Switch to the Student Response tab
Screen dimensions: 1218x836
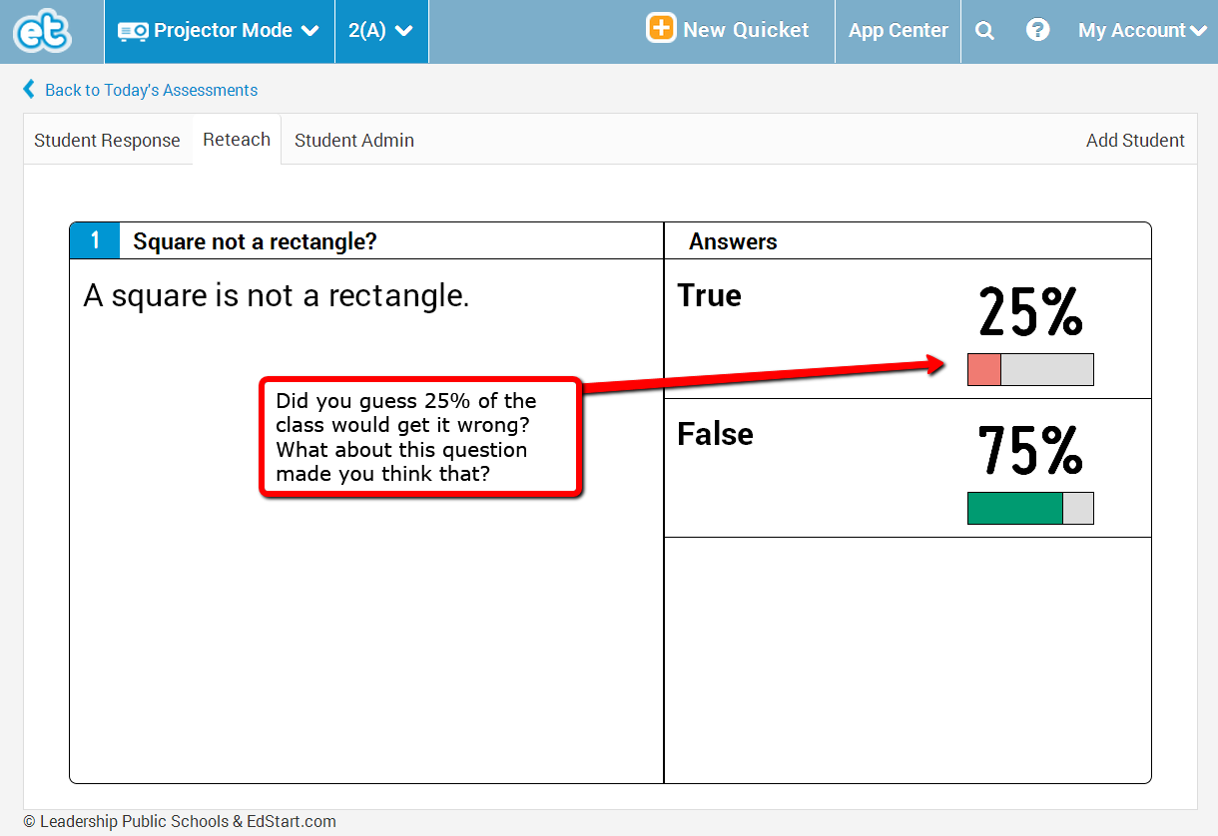[x=107, y=141]
